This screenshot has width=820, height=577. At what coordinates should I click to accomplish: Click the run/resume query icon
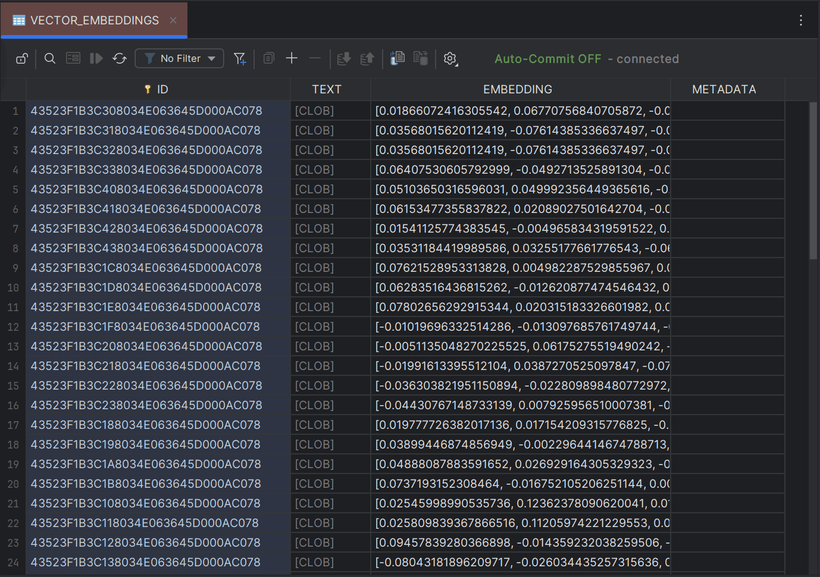click(x=96, y=58)
